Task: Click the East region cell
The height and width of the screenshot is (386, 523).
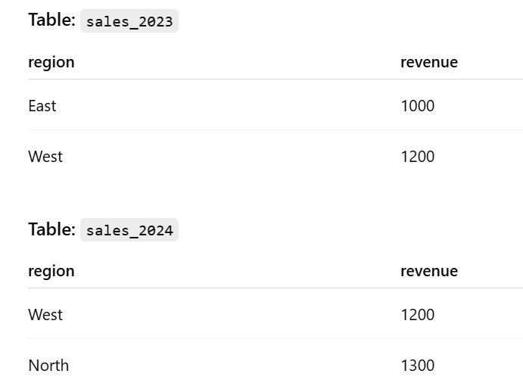Action: (x=42, y=106)
